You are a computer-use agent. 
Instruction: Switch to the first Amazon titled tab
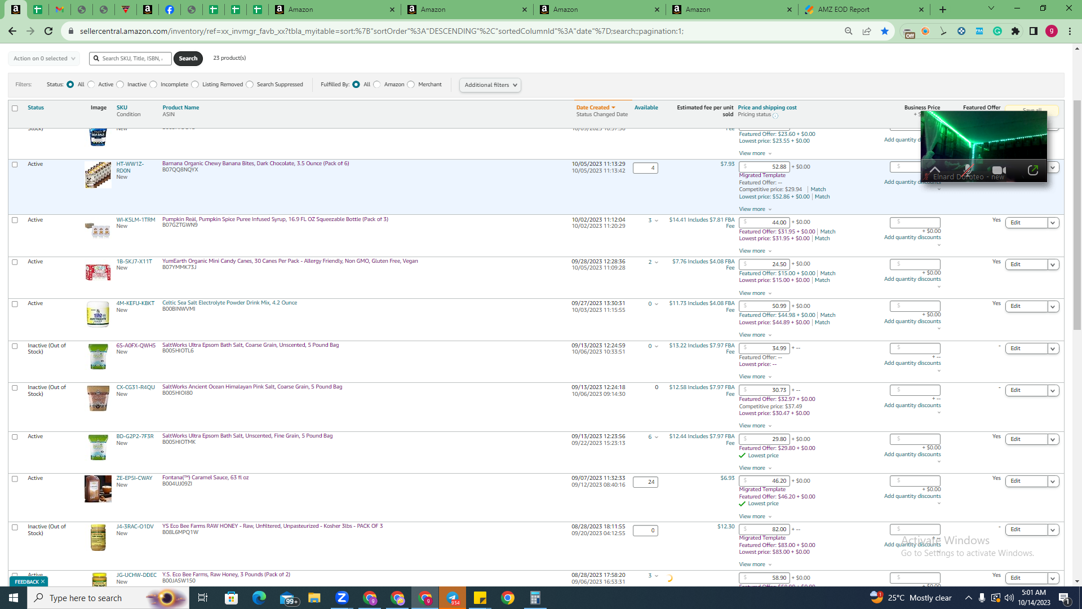334,10
